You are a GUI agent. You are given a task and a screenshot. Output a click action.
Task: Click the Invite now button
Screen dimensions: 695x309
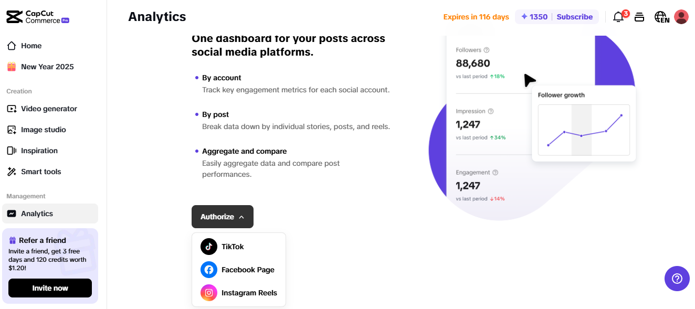50,288
